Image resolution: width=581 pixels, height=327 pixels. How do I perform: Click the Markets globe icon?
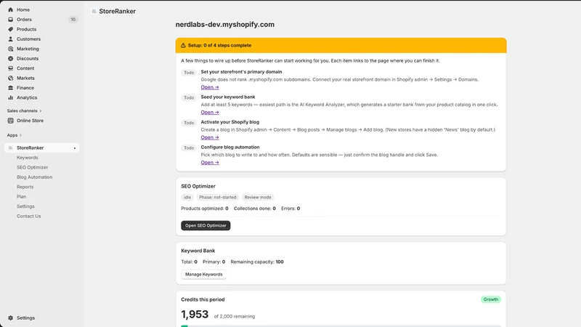10,78
